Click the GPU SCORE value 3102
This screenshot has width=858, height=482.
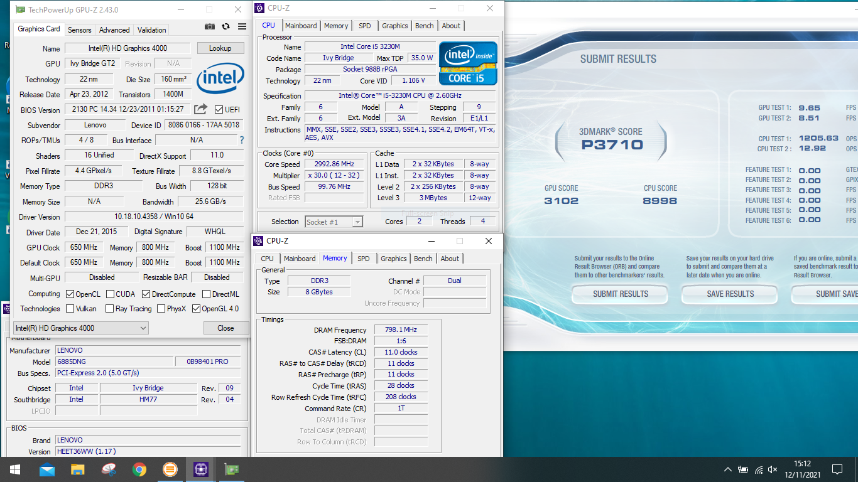(562, 201)
